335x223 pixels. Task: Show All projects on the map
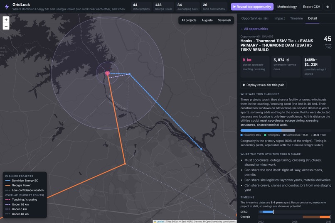[x=189, y=20]
